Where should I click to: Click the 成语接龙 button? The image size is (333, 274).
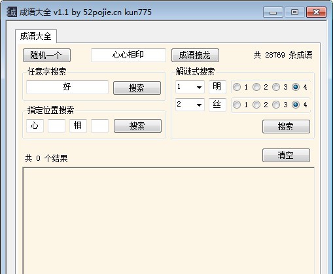point(195,55)
